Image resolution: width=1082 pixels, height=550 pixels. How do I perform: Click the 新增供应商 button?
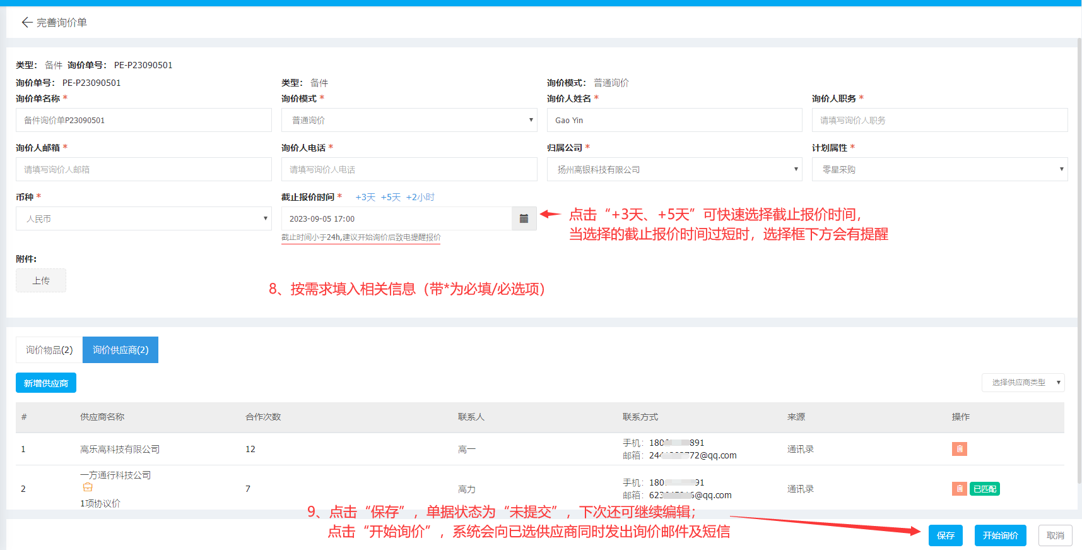[x=46, y=383]
